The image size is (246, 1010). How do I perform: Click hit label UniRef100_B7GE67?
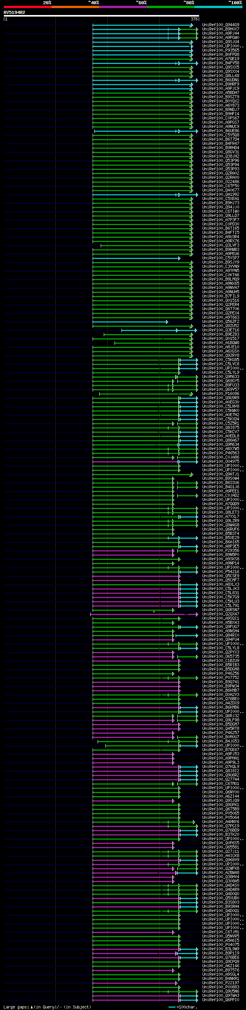point(221,750)
